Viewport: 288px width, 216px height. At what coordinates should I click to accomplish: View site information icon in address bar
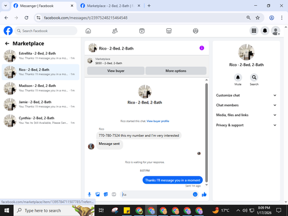point(39,18)
